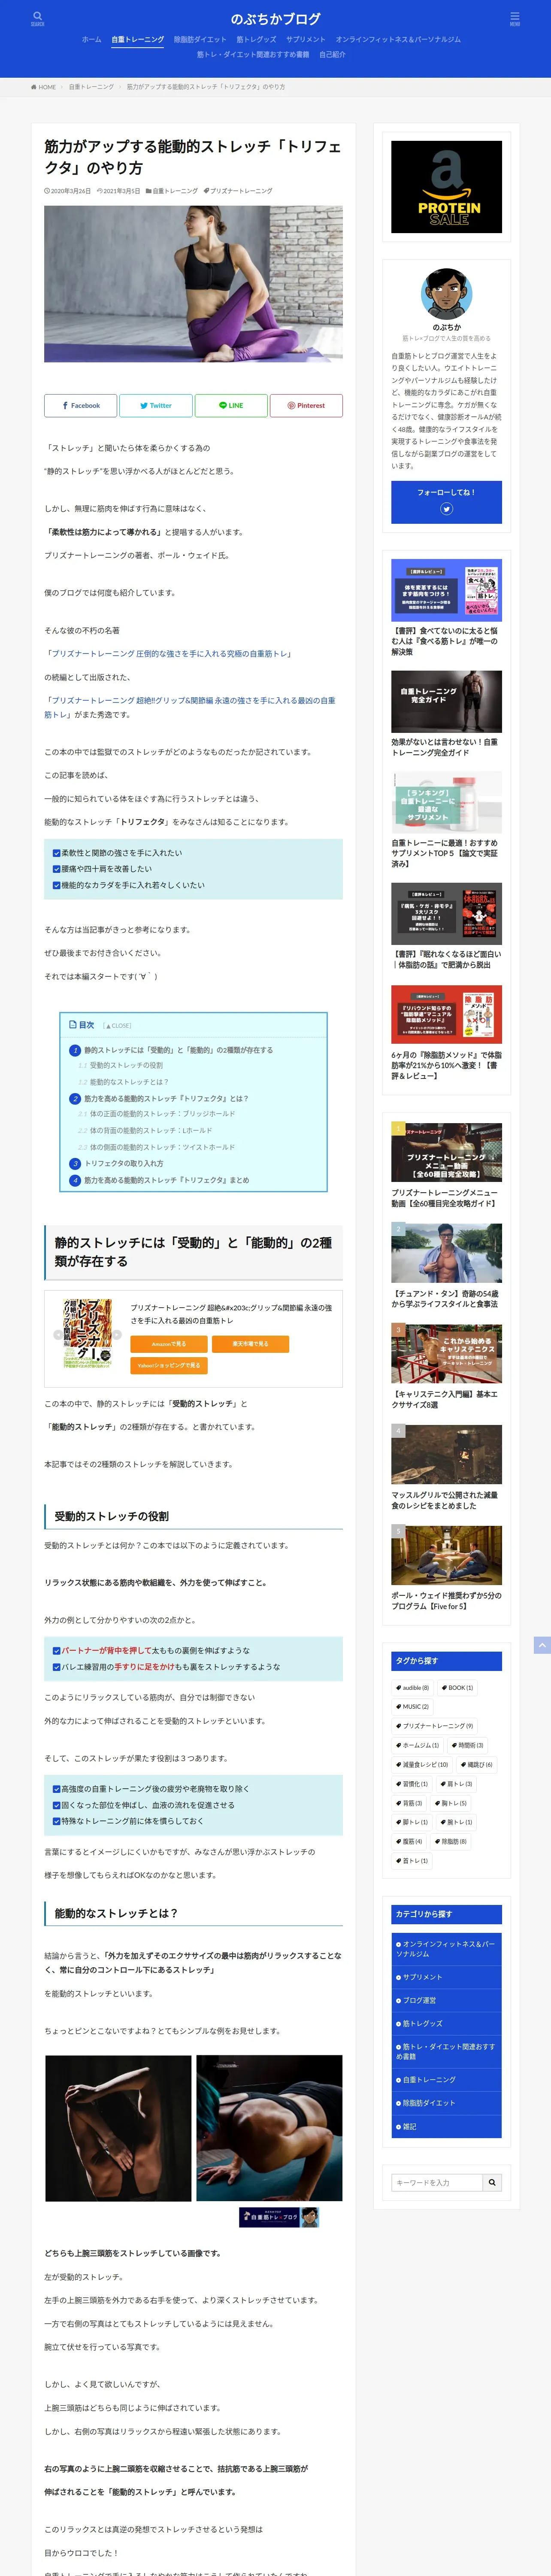Select the 脚トレ (1) tag
Image resolution: width=551 pixels, height=2576 pixels.
pos(412,1822)
